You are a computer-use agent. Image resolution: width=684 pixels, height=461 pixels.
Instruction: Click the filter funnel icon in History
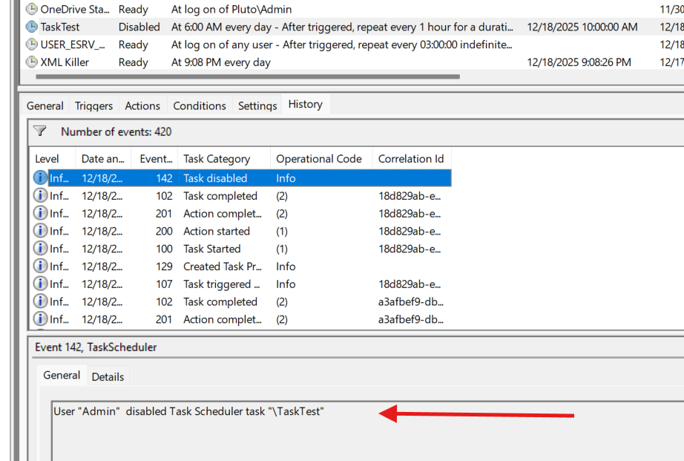pyautogui.click(x=40, y=131)
